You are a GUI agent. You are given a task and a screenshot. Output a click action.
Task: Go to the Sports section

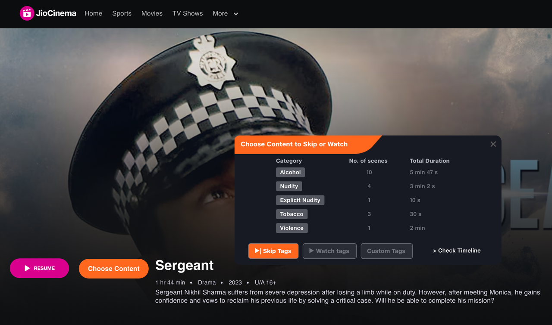[122, 13]
